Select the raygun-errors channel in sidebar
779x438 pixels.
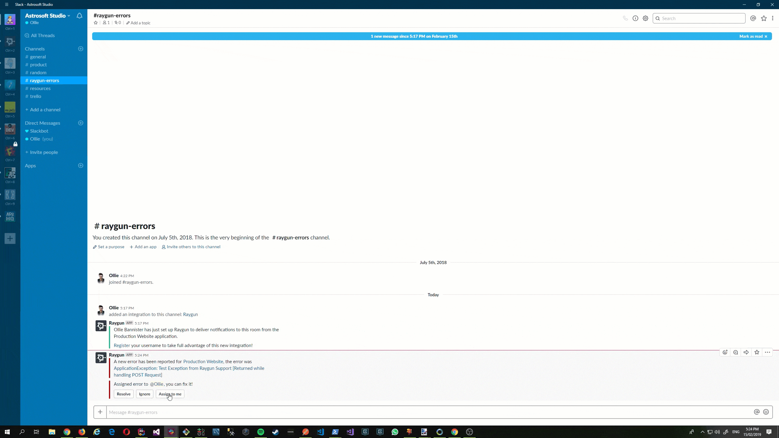pyautogui.click(x=54, y=80)
